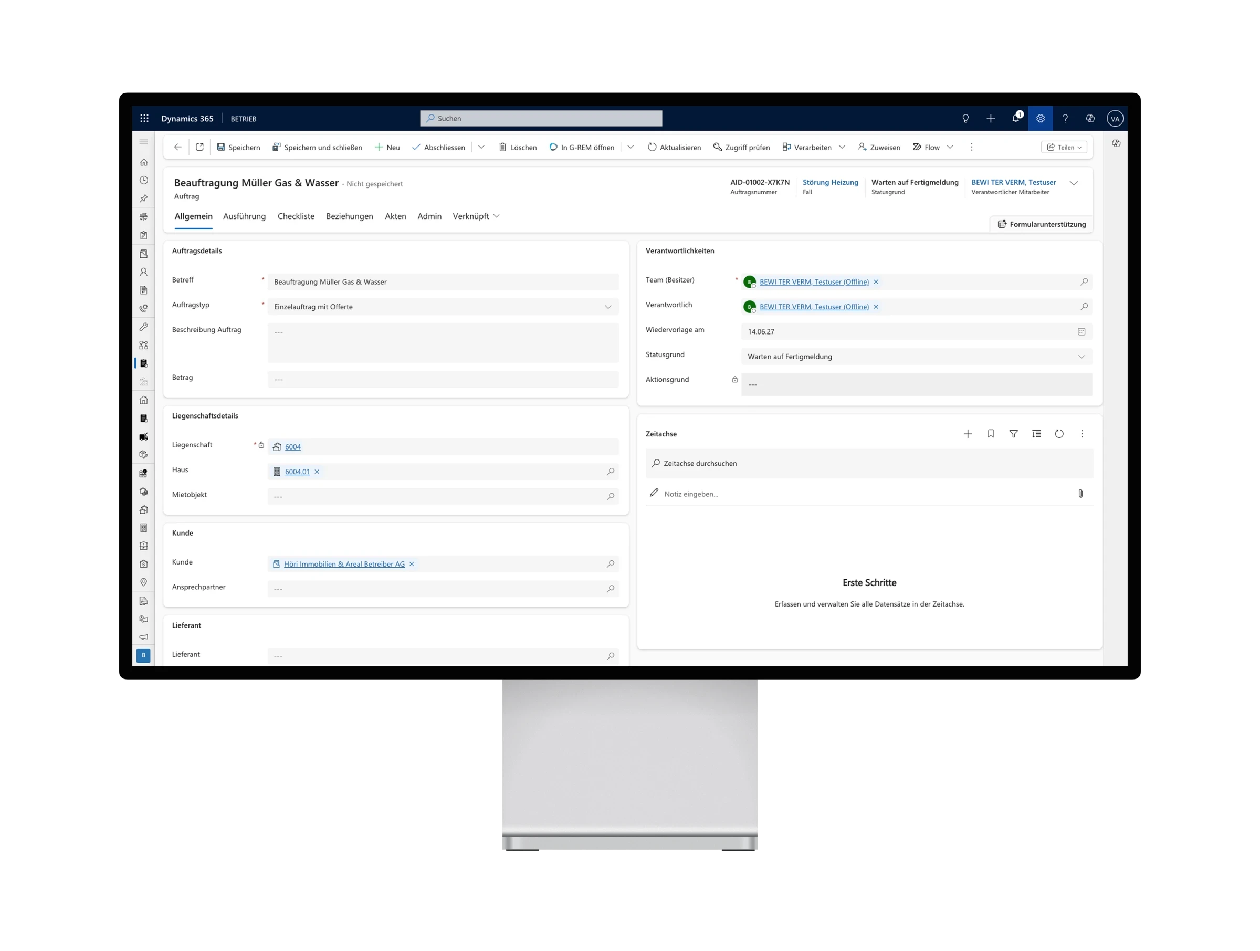Attach a file using the paperclip icon

tap(1080, 494)
